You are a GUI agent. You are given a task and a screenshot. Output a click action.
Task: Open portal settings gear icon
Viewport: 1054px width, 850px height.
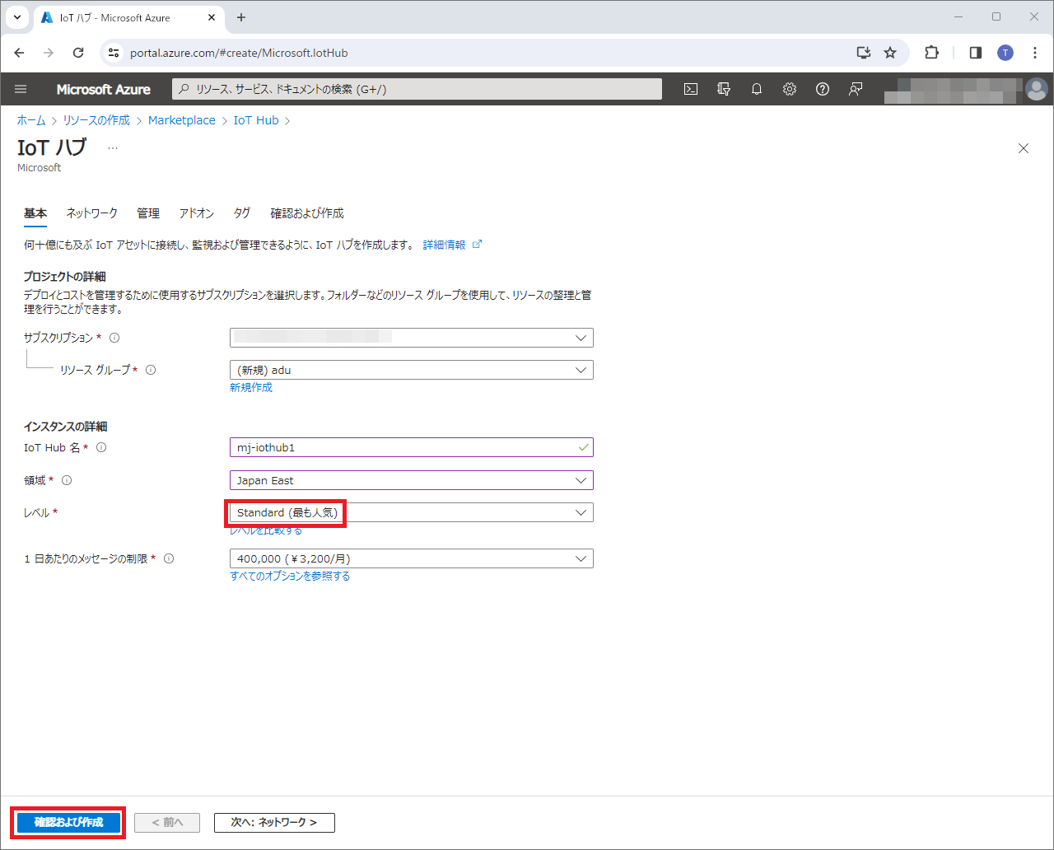790,89
